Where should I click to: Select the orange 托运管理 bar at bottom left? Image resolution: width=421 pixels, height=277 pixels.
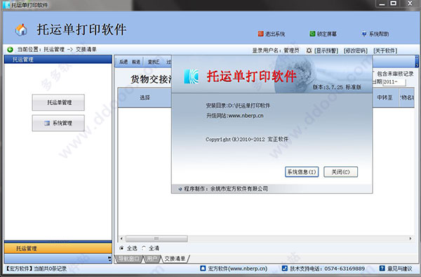click(x=58, y=248)
